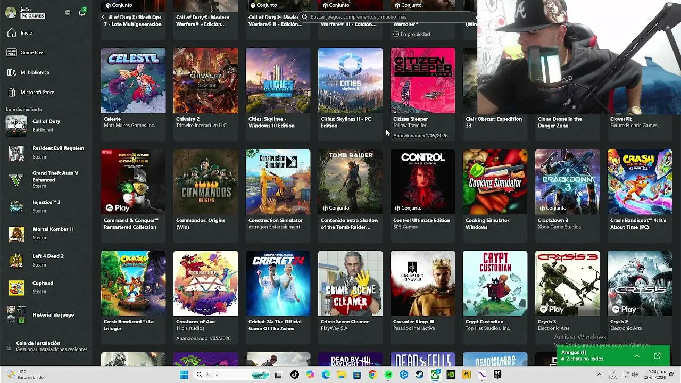Image resolution: width=681 pixels, height=383 pixels.
Task: Open the volume control in system tray
Action: pyautogui.click(x=635, y=374)
